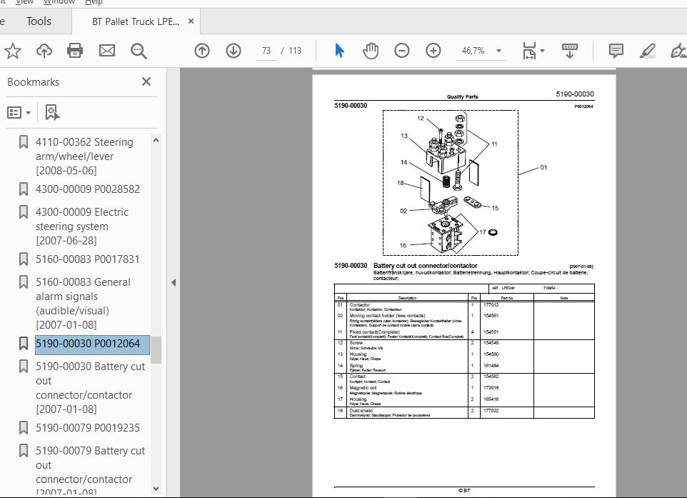
Task: Open bookmark 5190-00079 P0019235
Action: (x=88, y=428)
